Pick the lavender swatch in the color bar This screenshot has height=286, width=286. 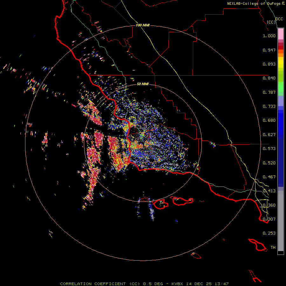tap(281, 101)
